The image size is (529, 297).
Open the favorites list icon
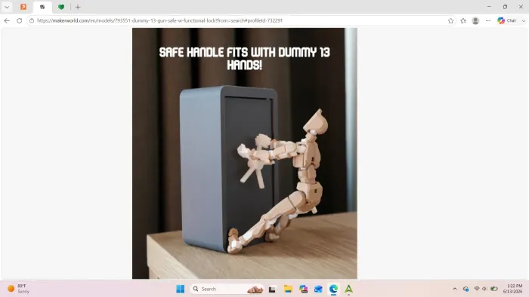(463, 21)
